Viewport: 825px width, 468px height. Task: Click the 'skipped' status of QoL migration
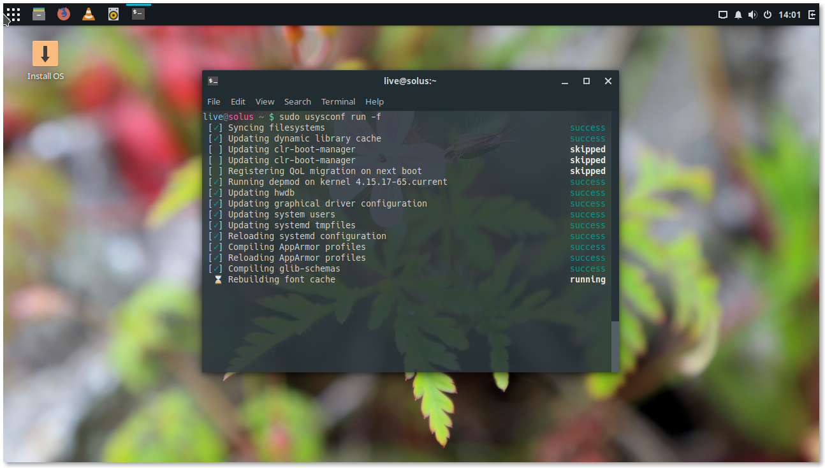[588, 171]
